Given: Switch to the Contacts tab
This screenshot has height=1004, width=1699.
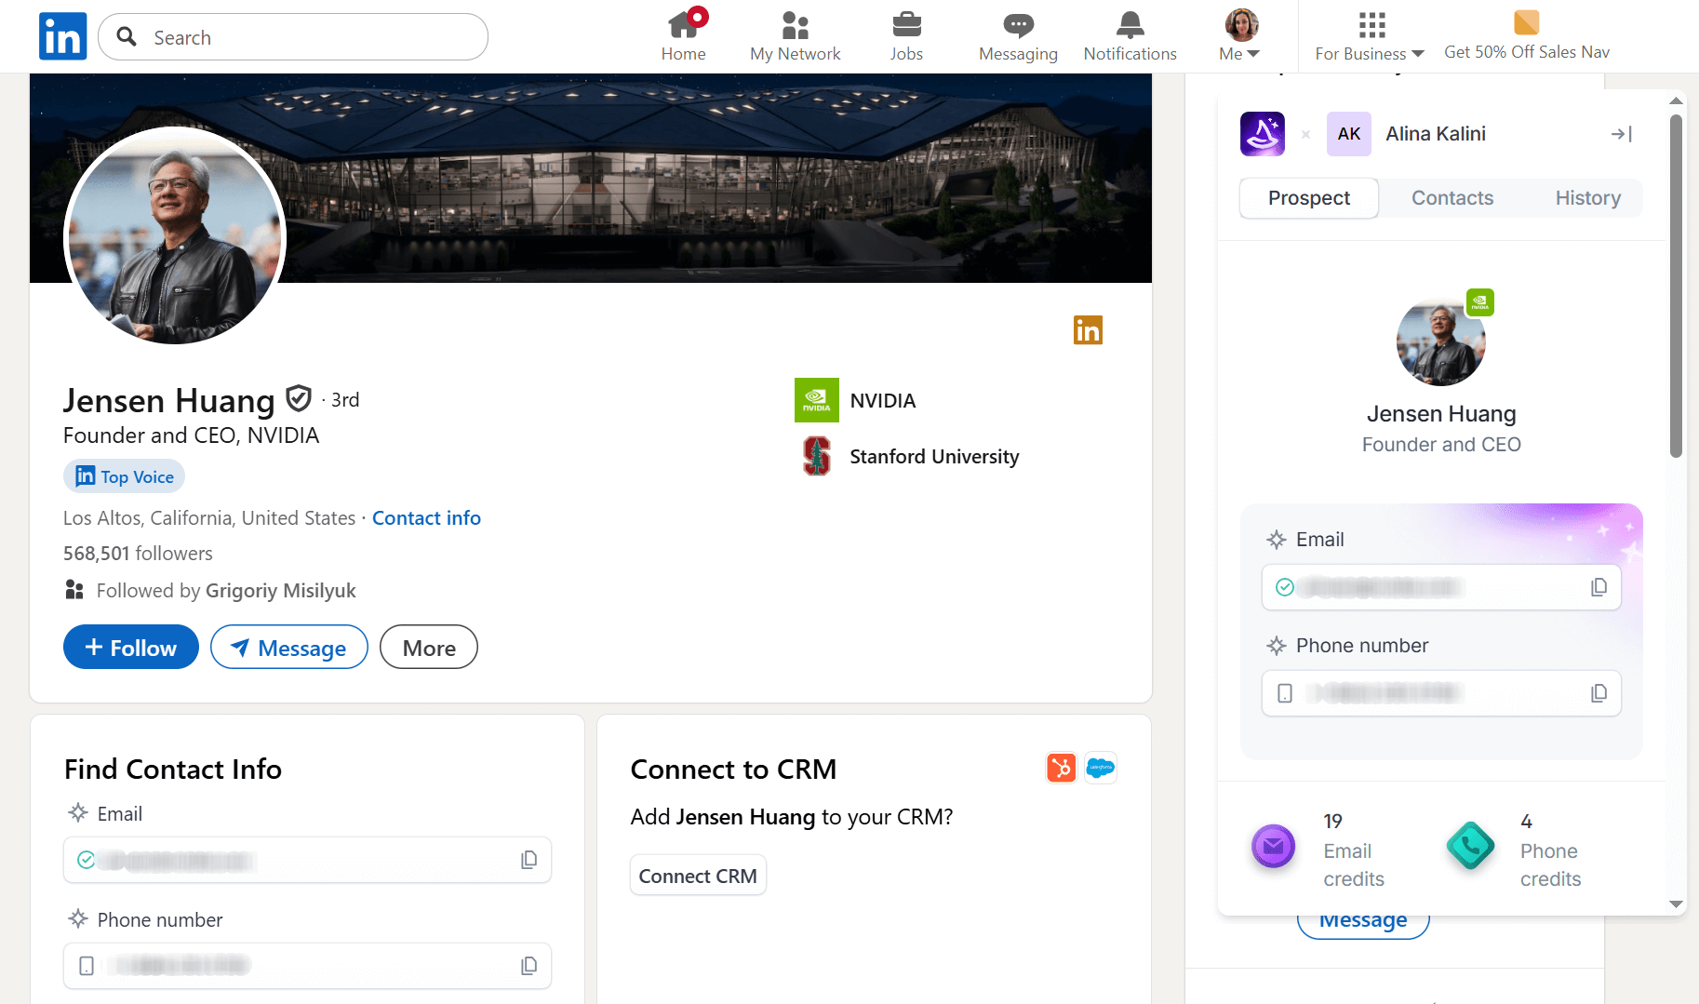Looking at the screenshot, I should click(1452, 198).
